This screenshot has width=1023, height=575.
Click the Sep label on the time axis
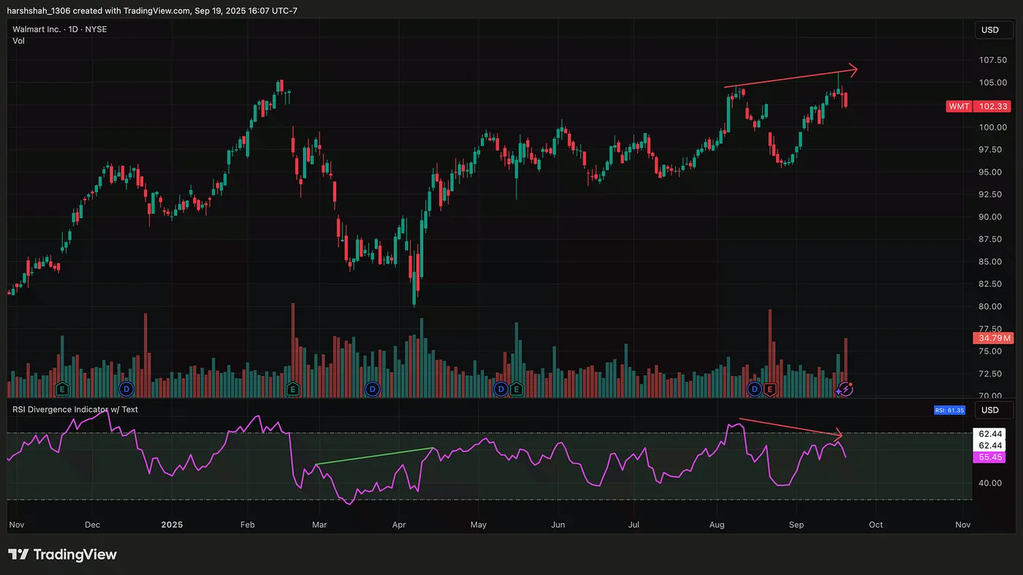click(x=796, y=525)
